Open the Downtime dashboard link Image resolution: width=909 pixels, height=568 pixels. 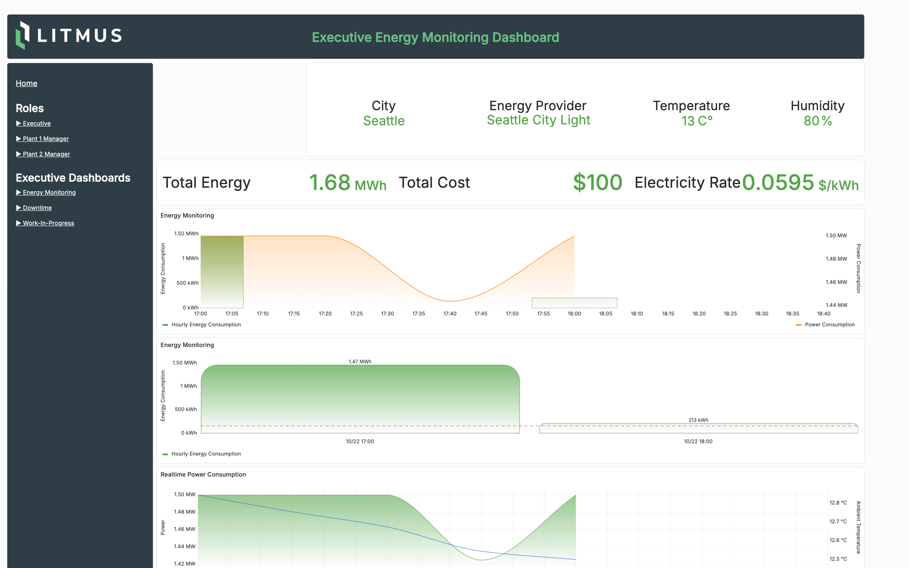(37, 208)
